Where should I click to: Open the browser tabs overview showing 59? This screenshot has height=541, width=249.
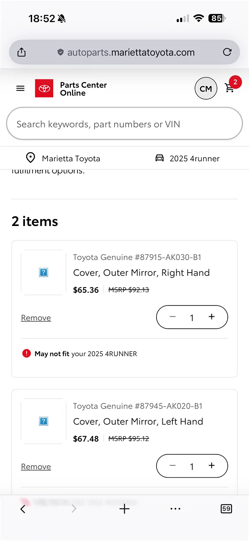pyautogui.click(x=226, y=509)
